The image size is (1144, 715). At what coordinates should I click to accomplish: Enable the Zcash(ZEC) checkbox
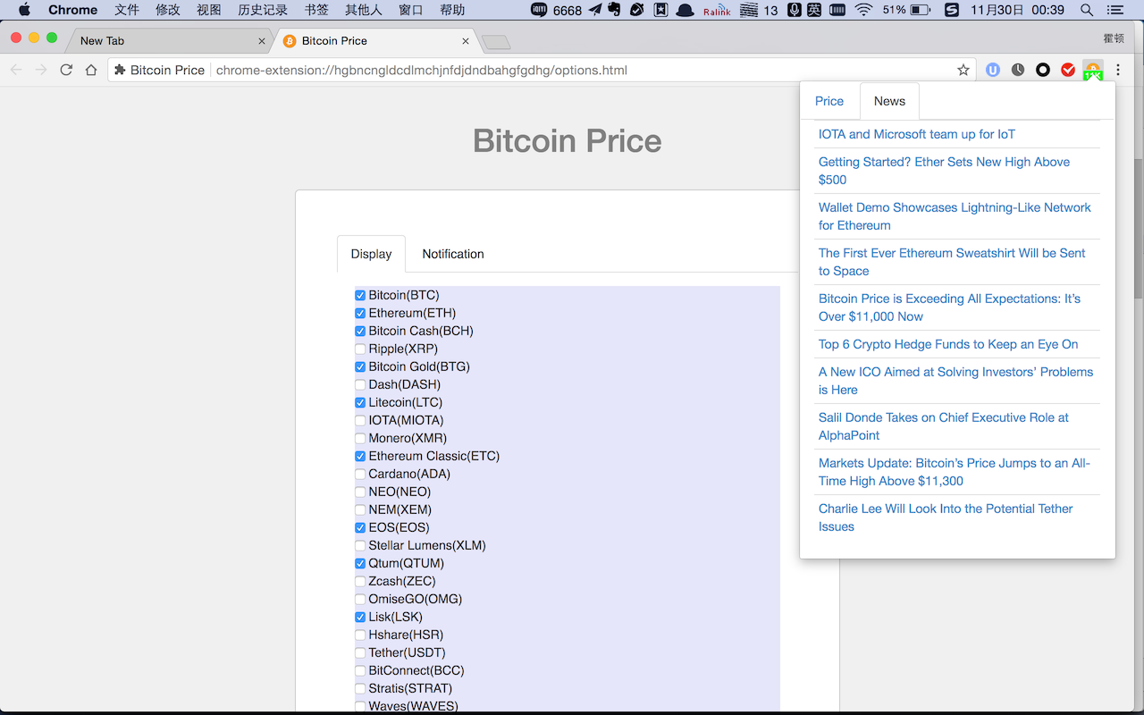pos(360,581)
